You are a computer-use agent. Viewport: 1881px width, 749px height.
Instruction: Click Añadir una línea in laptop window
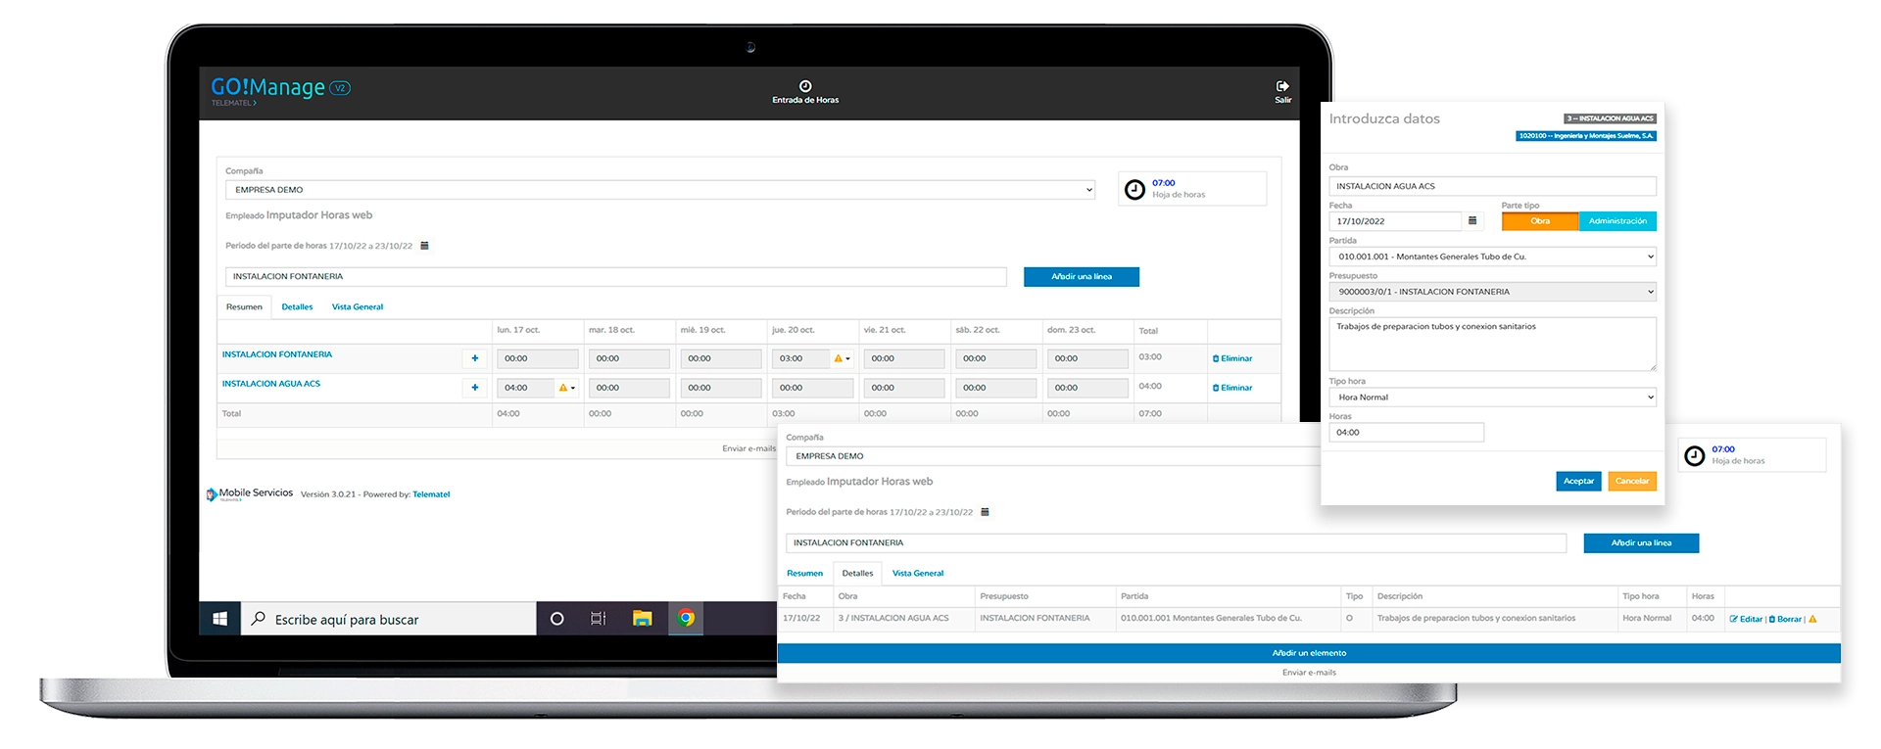tap(1082, 277)
